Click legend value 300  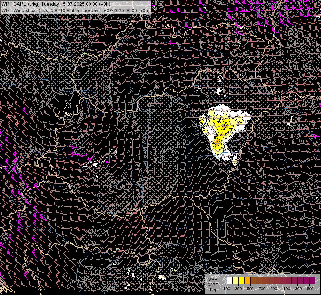[238, 289]
